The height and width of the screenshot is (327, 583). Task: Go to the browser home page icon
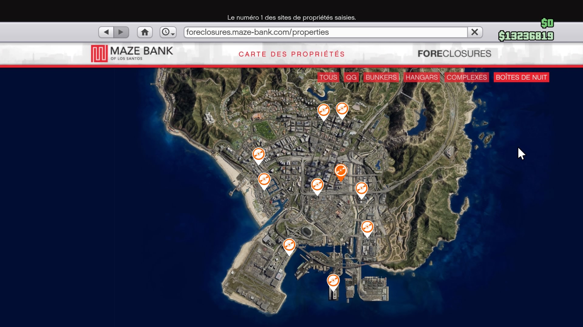point(145,32)
